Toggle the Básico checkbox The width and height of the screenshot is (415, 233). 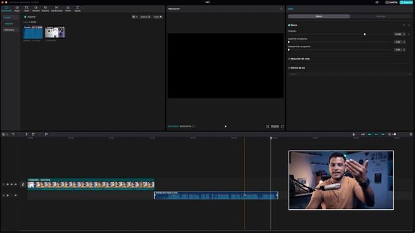point(289,25)
